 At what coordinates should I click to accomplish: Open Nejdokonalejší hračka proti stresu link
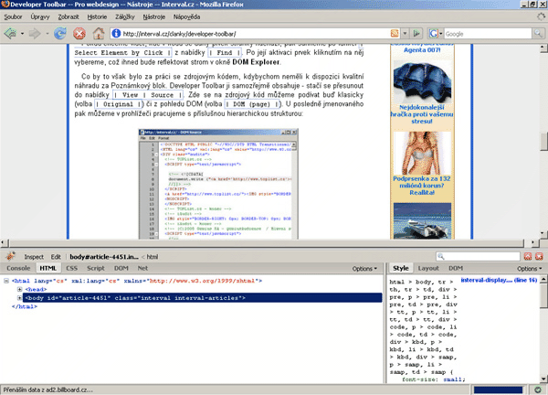click(422, 114)
